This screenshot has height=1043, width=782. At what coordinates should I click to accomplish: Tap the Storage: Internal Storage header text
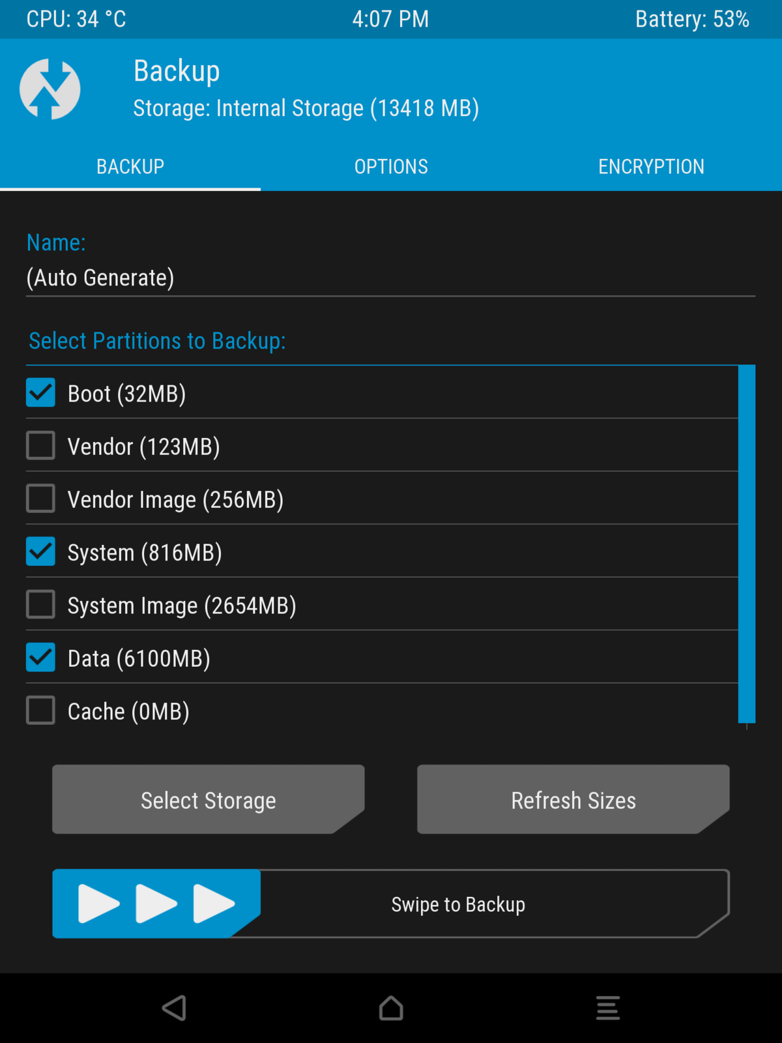[x=306, y=108]
